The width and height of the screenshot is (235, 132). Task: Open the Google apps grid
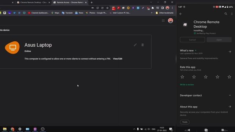pyautogui.click(x=163, y=21)
